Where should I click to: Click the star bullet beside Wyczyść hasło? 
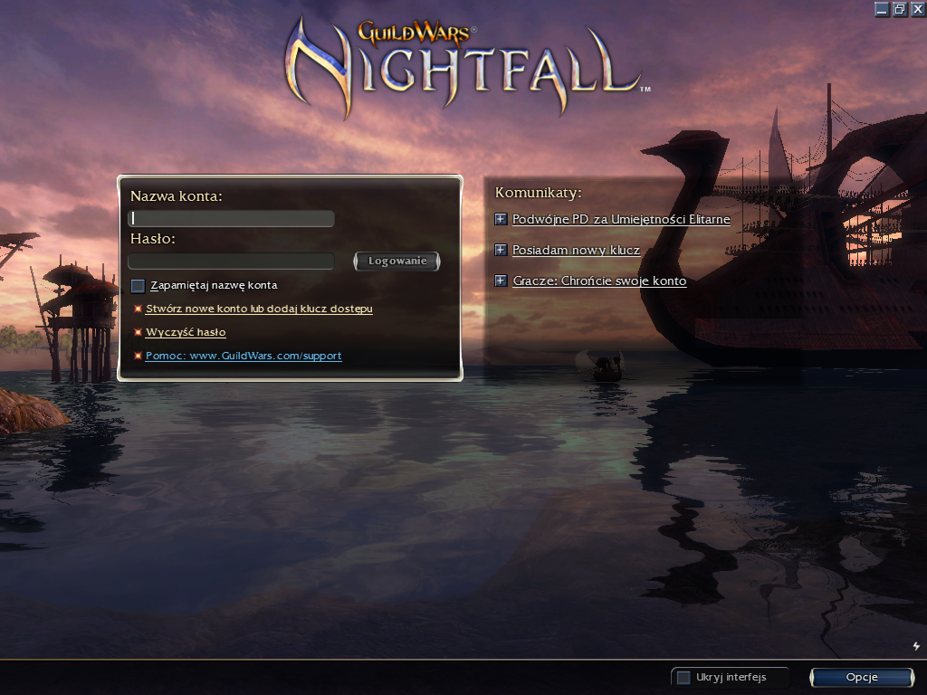(138, 332)
